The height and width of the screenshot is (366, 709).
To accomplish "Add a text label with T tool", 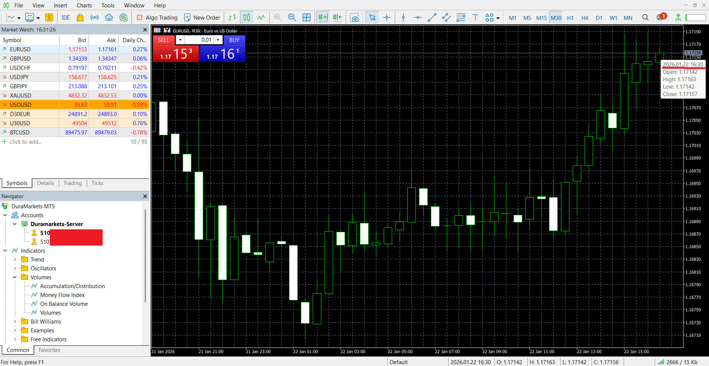I will click(x=475, y=17).
